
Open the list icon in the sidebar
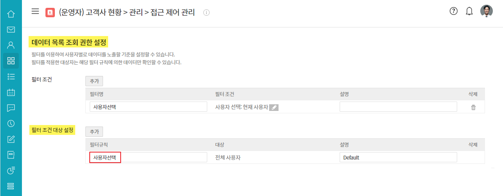click(11, 76)
